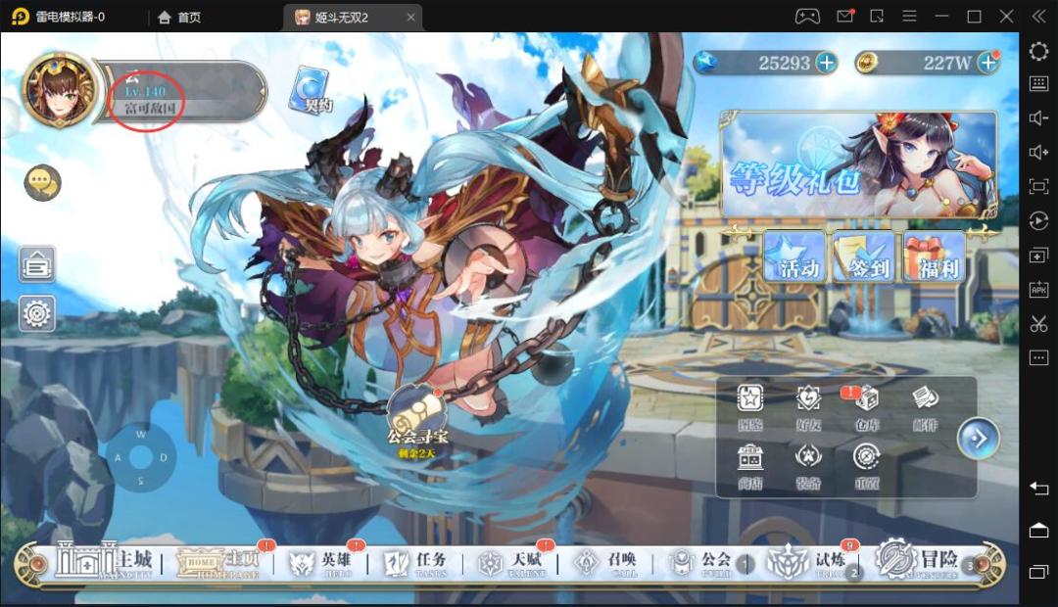Open the player avatar profile

pos(60,89)
